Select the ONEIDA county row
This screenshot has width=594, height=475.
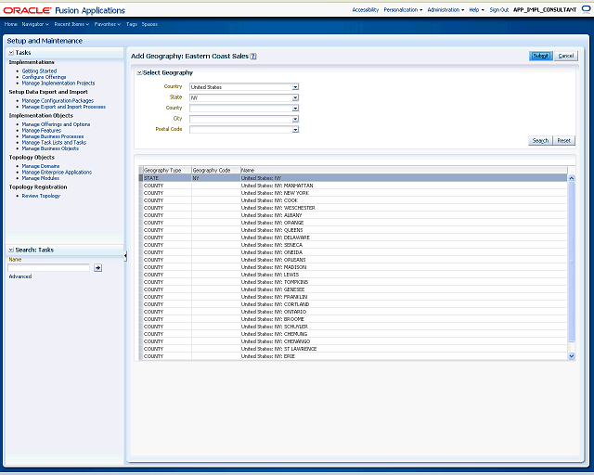[353, 252]
